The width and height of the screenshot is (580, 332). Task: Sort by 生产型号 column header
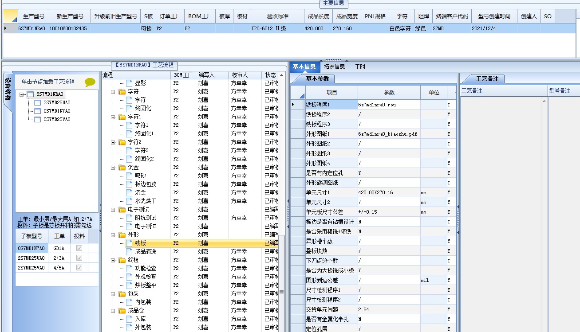(34, 16)
